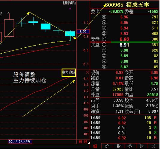Open the 势 trend tab

(x=130, y=146)
